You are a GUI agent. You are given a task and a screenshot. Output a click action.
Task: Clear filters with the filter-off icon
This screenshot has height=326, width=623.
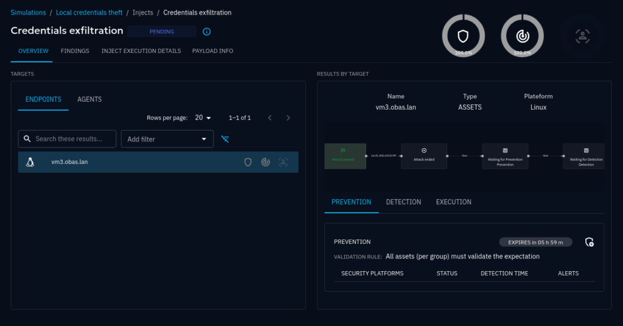click(x=225, y=139)
